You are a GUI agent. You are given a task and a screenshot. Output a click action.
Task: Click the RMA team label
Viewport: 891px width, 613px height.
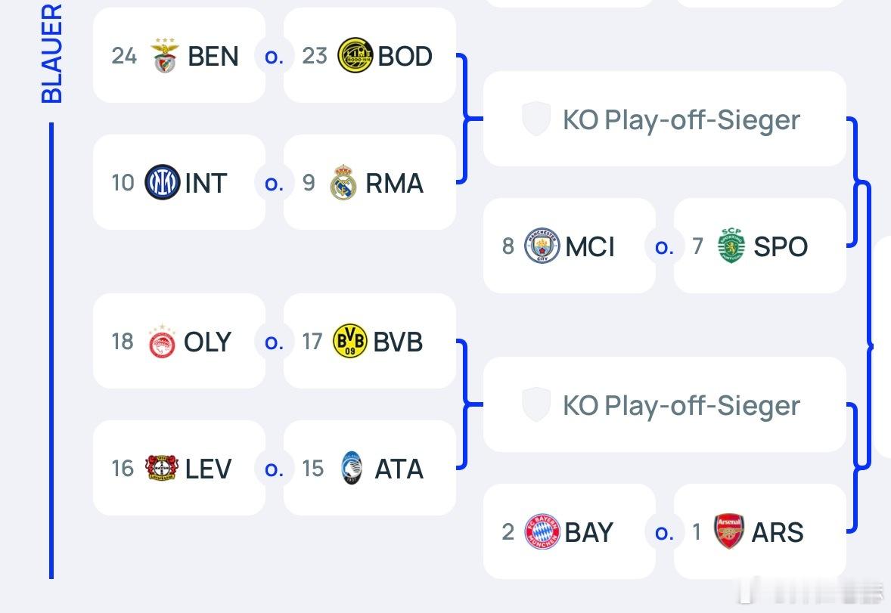[x=394, y=183]
